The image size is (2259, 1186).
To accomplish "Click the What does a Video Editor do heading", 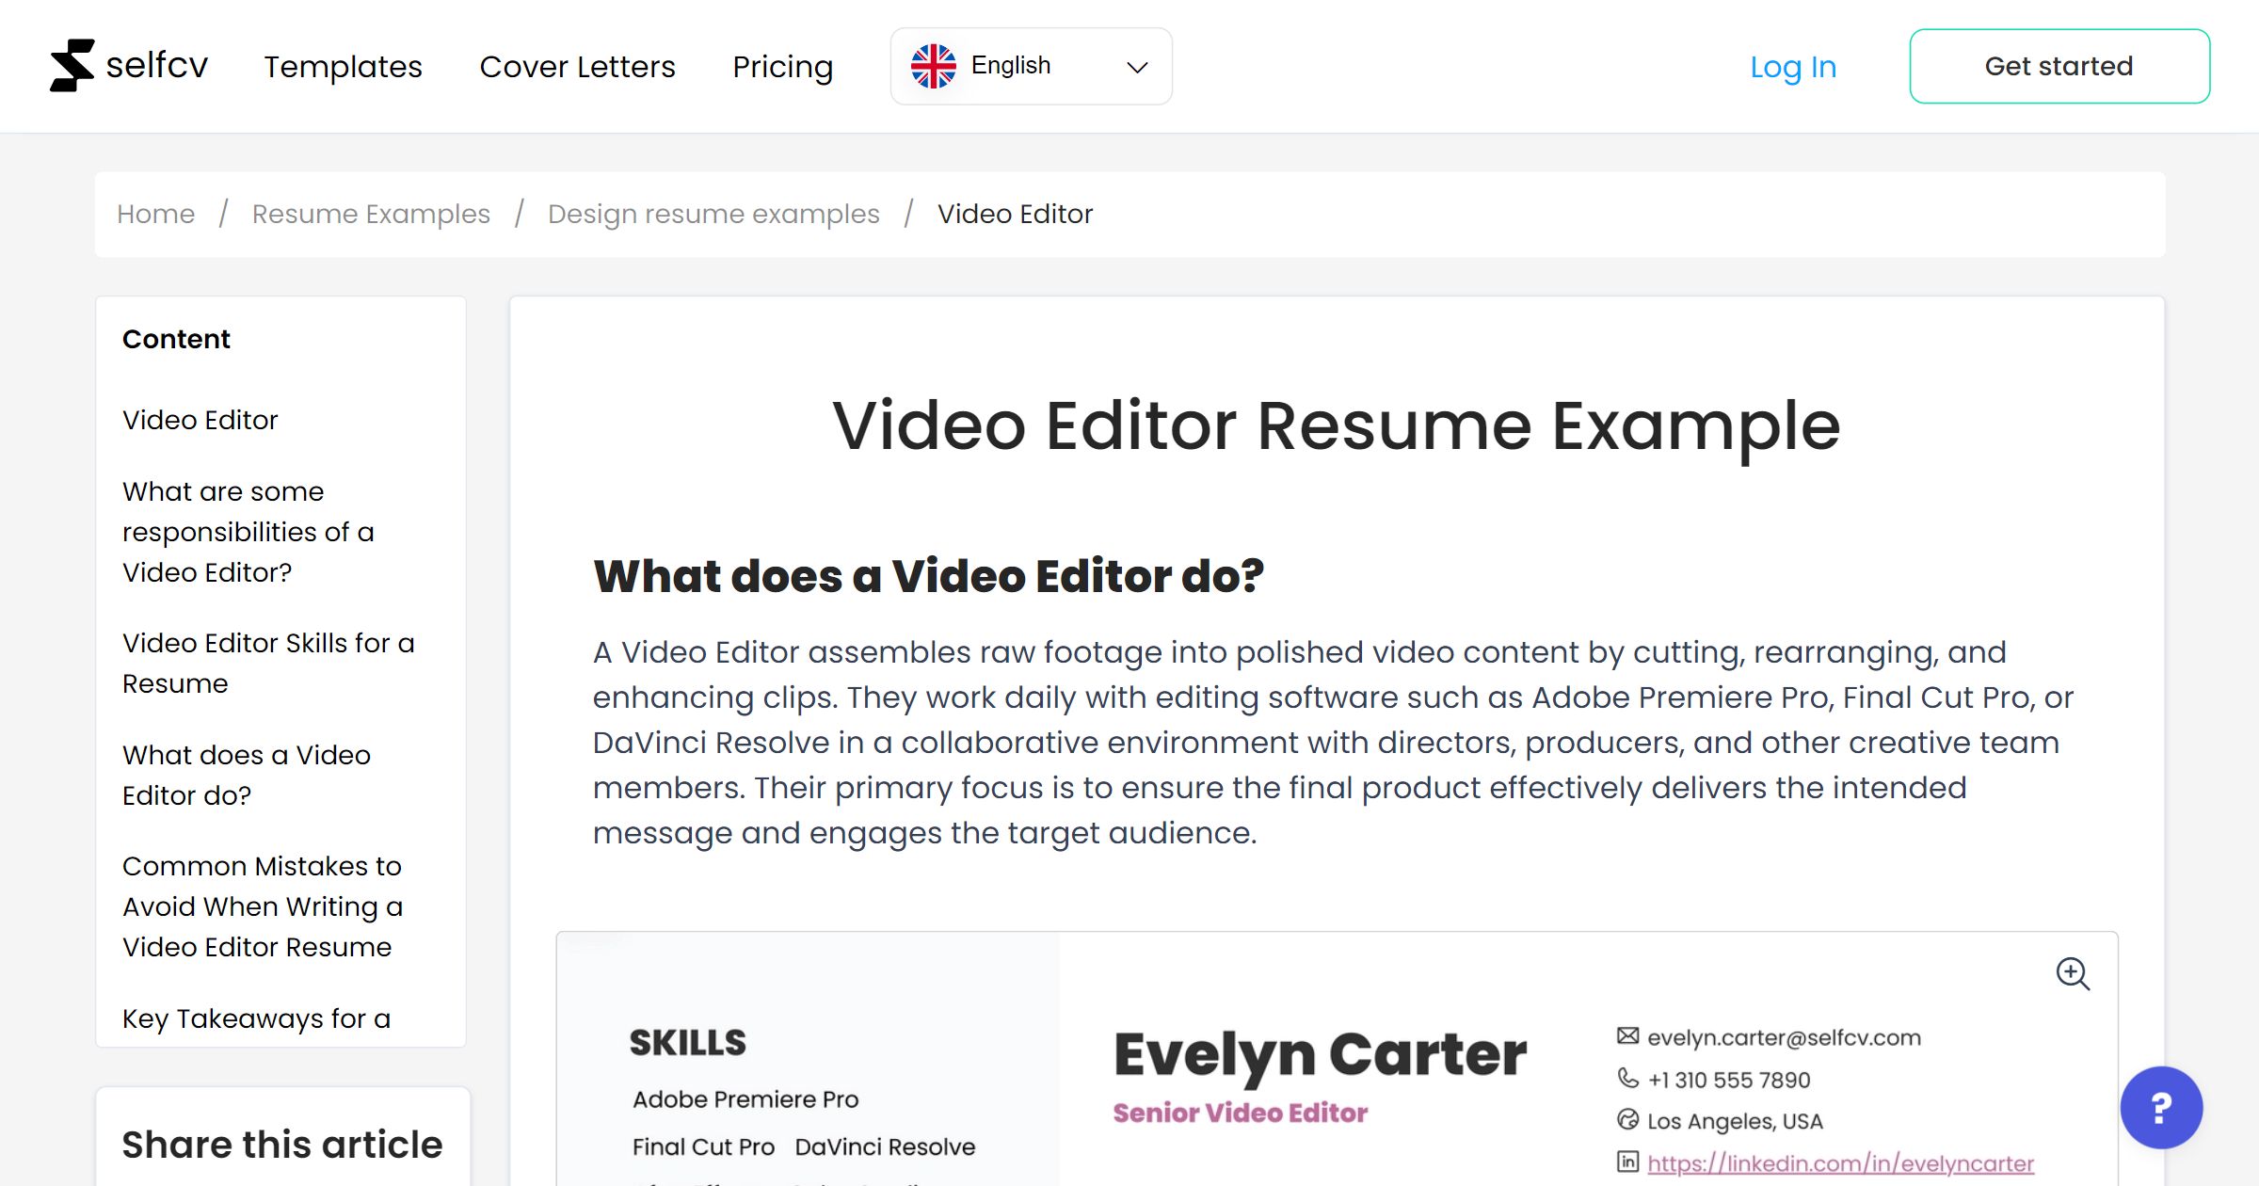I will click(928, 576).
